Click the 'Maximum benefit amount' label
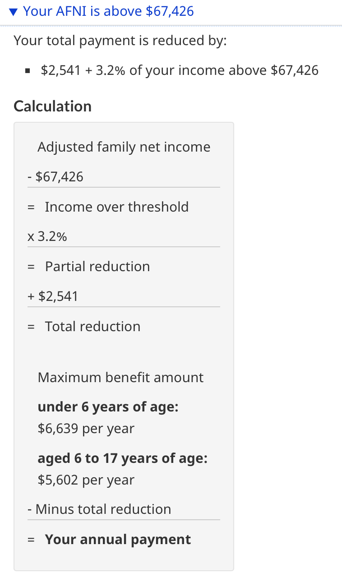342x582 pixels. point(121,378)
